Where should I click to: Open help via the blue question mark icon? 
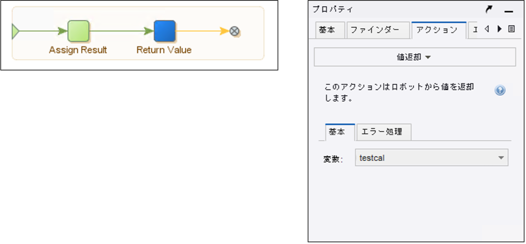[500, 90]
